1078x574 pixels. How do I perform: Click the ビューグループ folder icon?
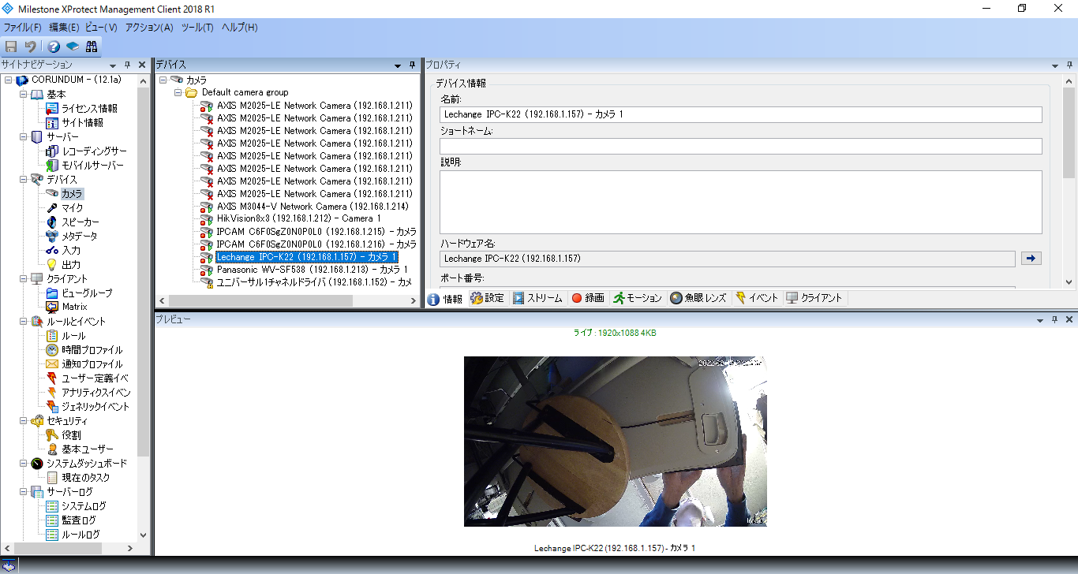click(52, 293)
